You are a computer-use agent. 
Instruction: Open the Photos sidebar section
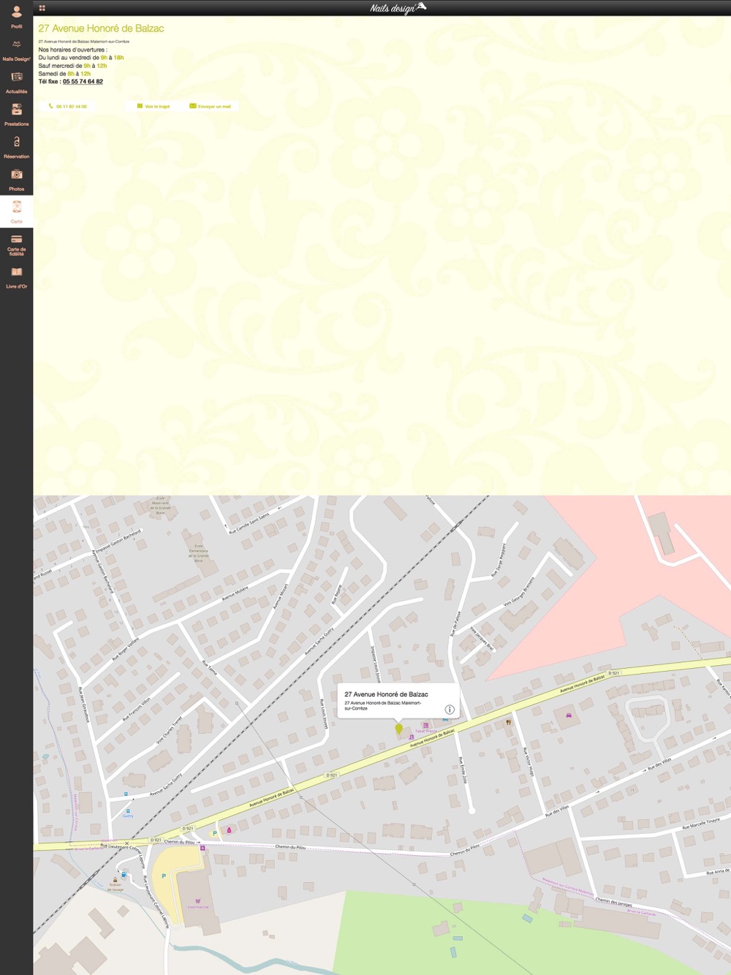(x=16, y=179)
